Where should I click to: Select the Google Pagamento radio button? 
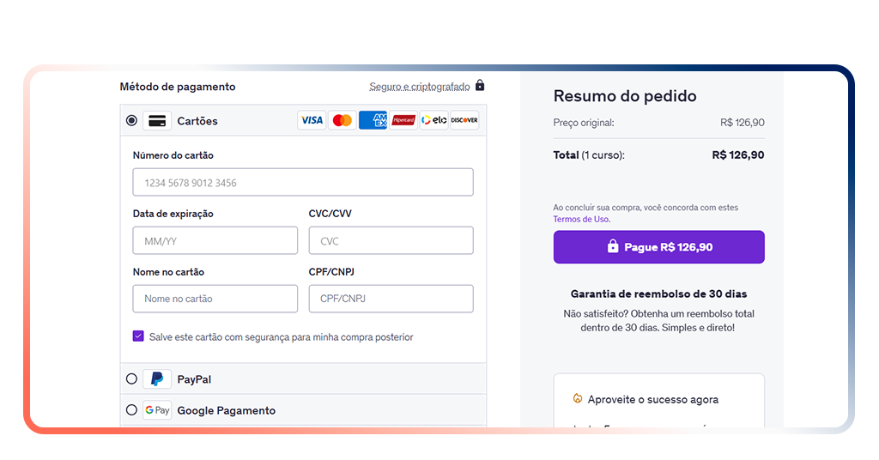tap(131, 410)
